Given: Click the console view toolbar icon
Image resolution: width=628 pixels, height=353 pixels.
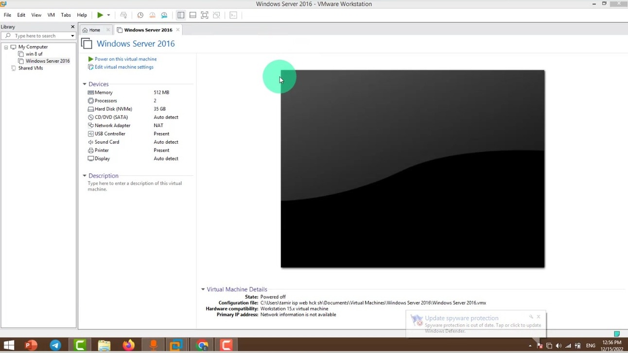Looking at the screenshot, I should coord(233,15).
